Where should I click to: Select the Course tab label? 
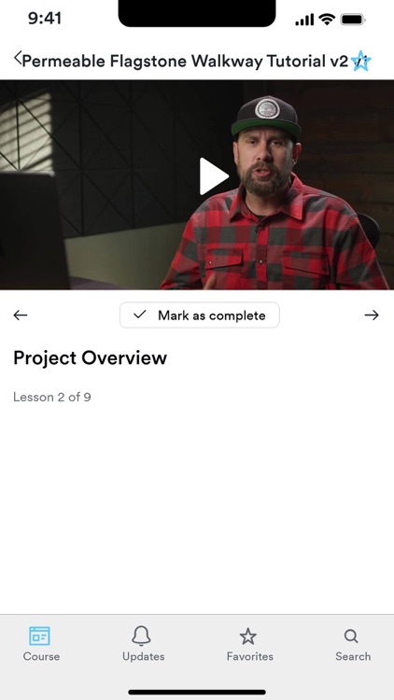pos(41,656)
